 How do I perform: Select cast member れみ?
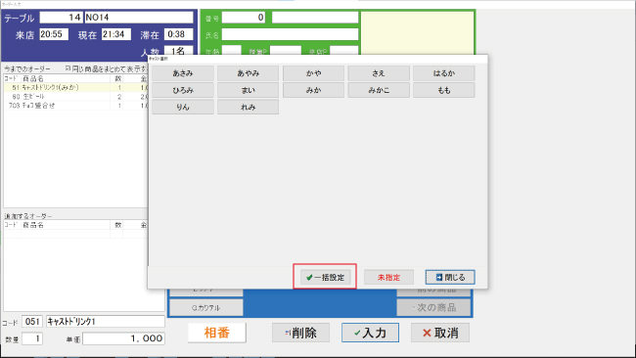click(249, 107)
